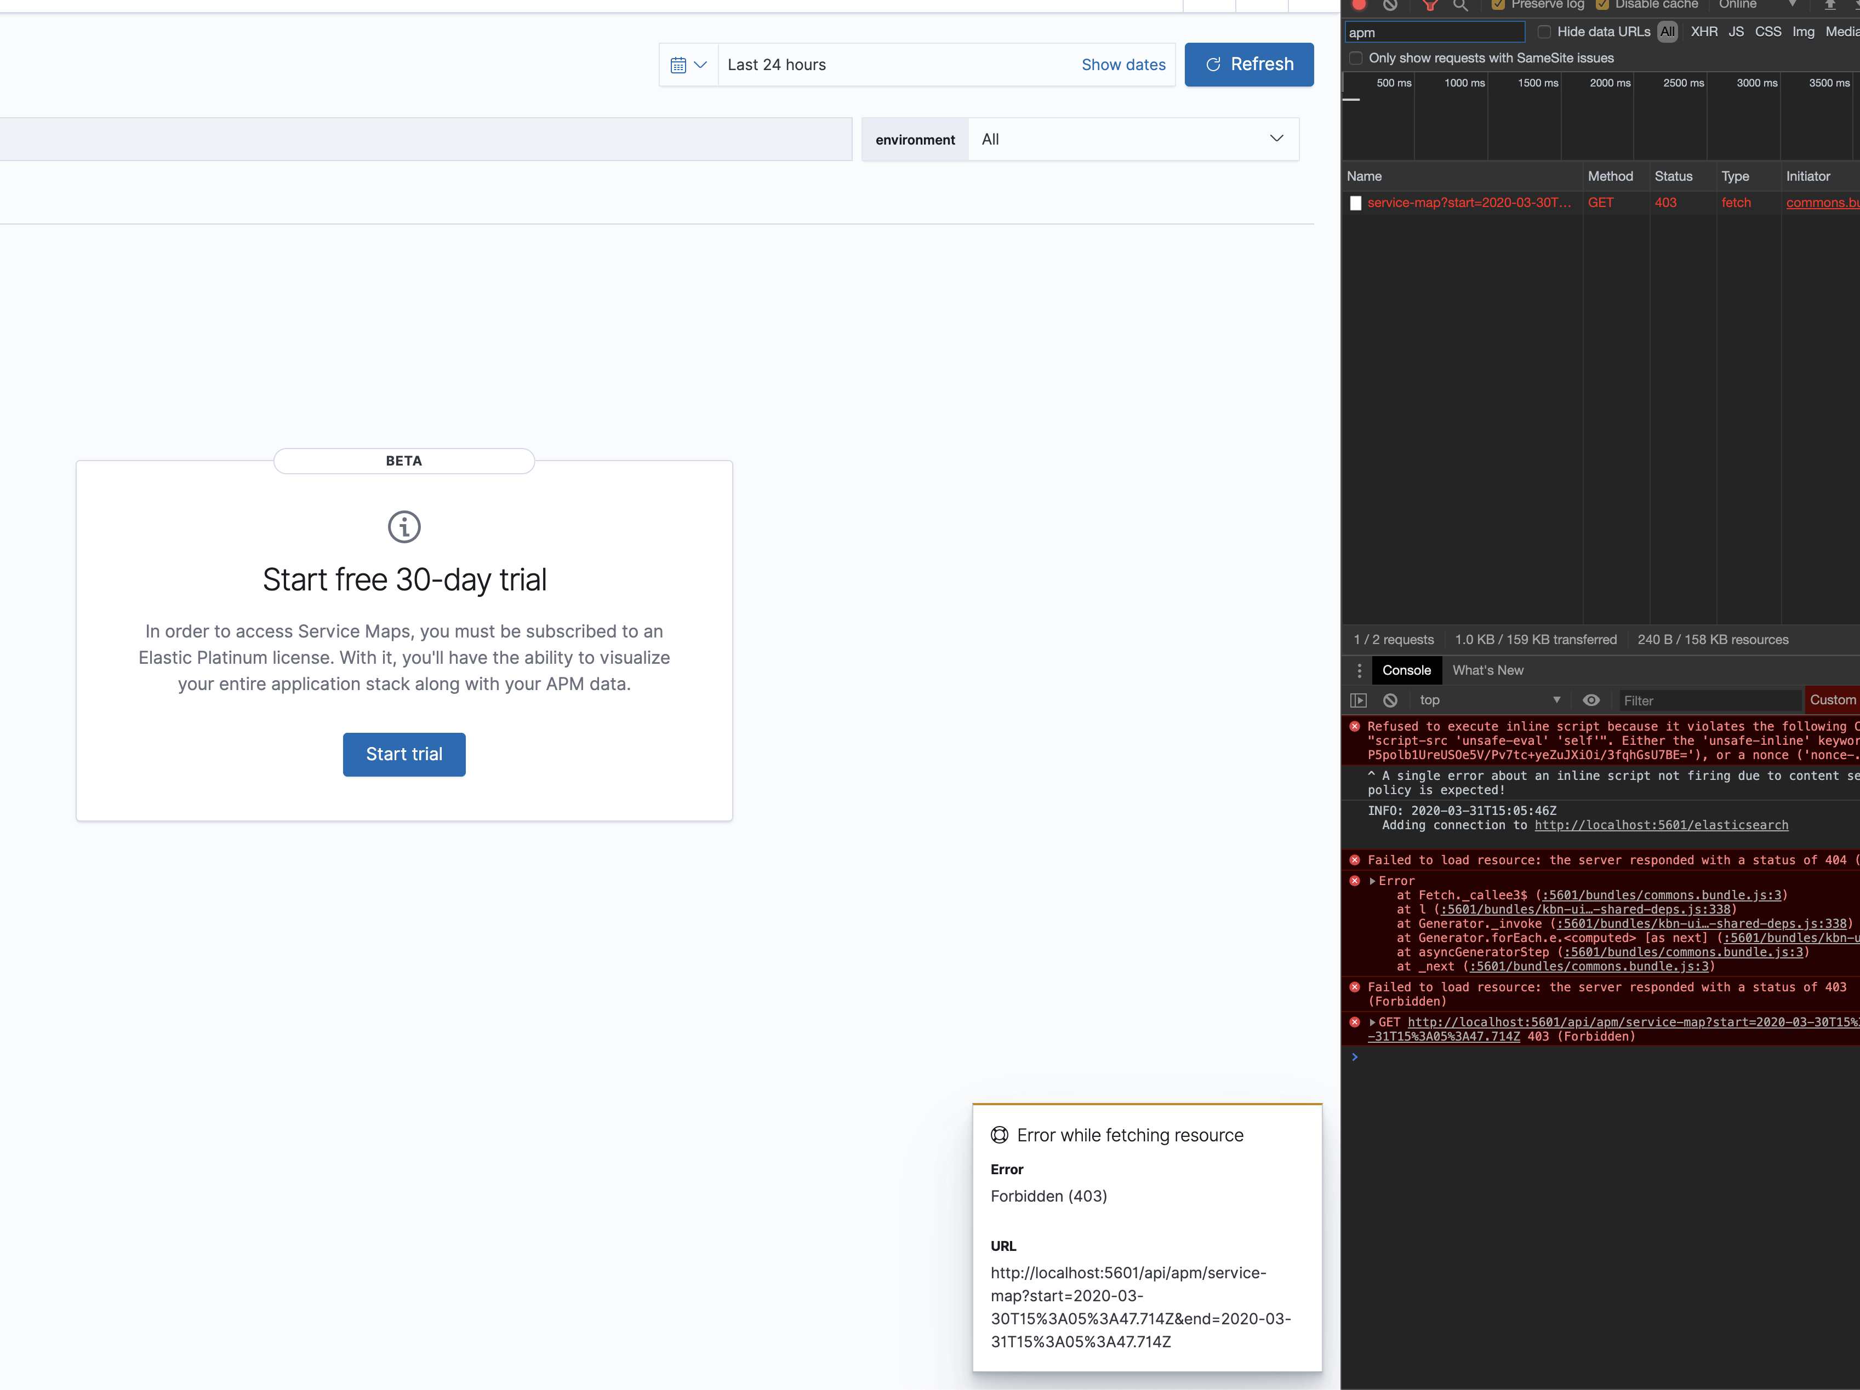
Task: Click the error icon of the CSP refusal message
Action: click(x=1355, y=726)
